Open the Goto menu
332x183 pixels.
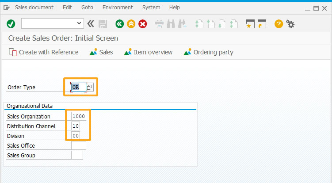[x=87, y=8]
